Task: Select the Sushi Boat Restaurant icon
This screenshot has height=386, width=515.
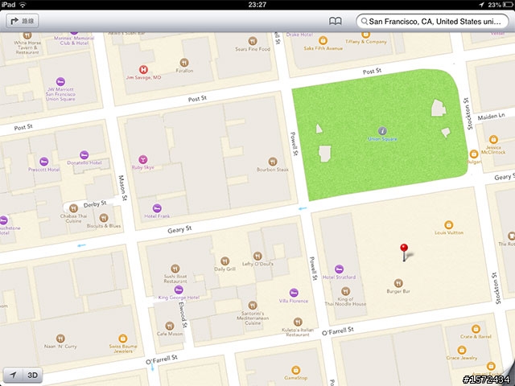Action: click(175, 268)
